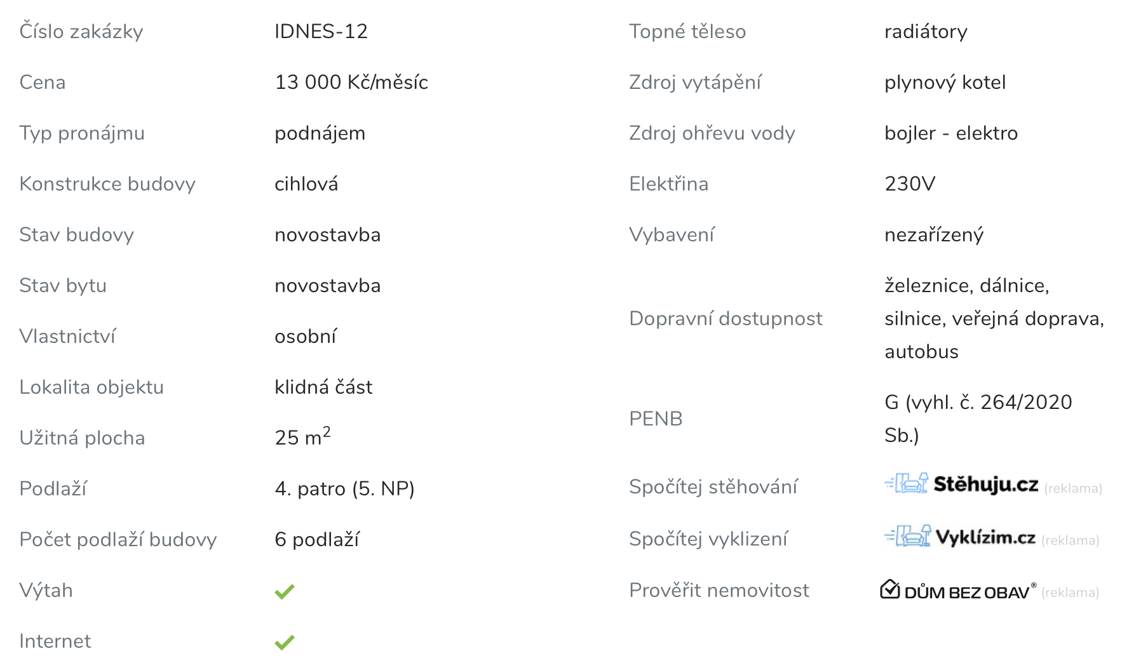
Task: Click the Dopravní dostupnost transport list
Action: pyautogui.click(x=994, y=319)
